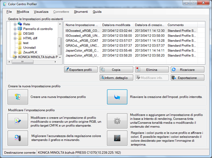The height and width of the screenshot is (158, 212).
Task: Expand the Pannello di controllo node
Action: (15, 29)
